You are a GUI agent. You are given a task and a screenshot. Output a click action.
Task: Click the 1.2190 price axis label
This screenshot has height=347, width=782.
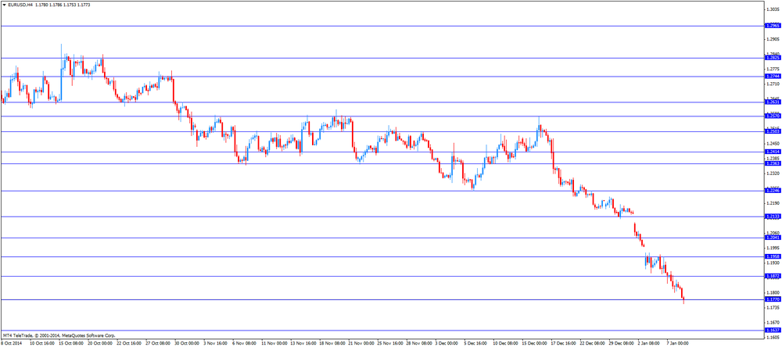pos(773,203)
